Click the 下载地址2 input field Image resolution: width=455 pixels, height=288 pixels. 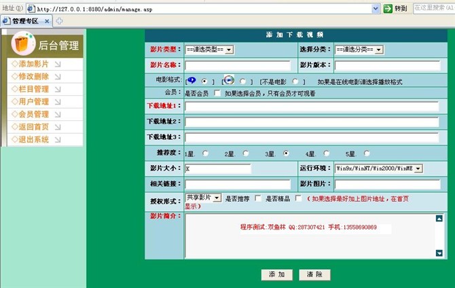click(312, 122)
